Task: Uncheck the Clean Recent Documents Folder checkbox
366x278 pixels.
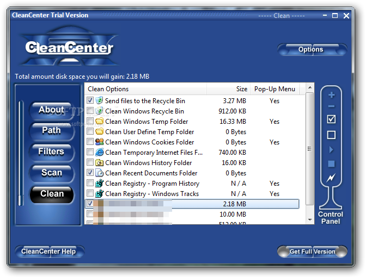Action: 90,172
